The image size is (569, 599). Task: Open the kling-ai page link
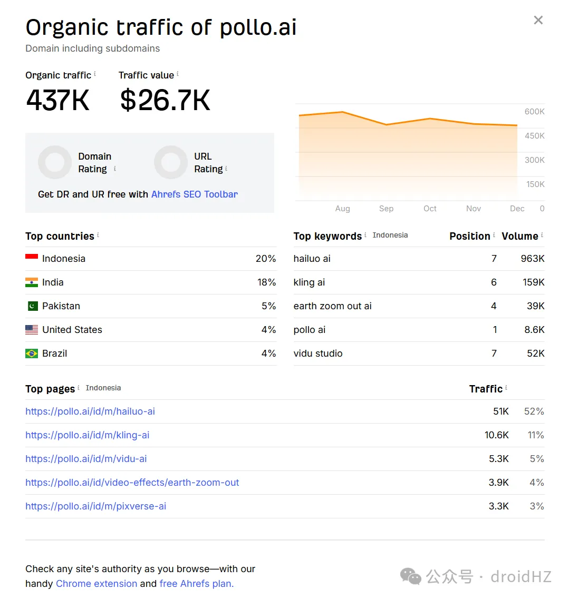click(x=88, y=435)
